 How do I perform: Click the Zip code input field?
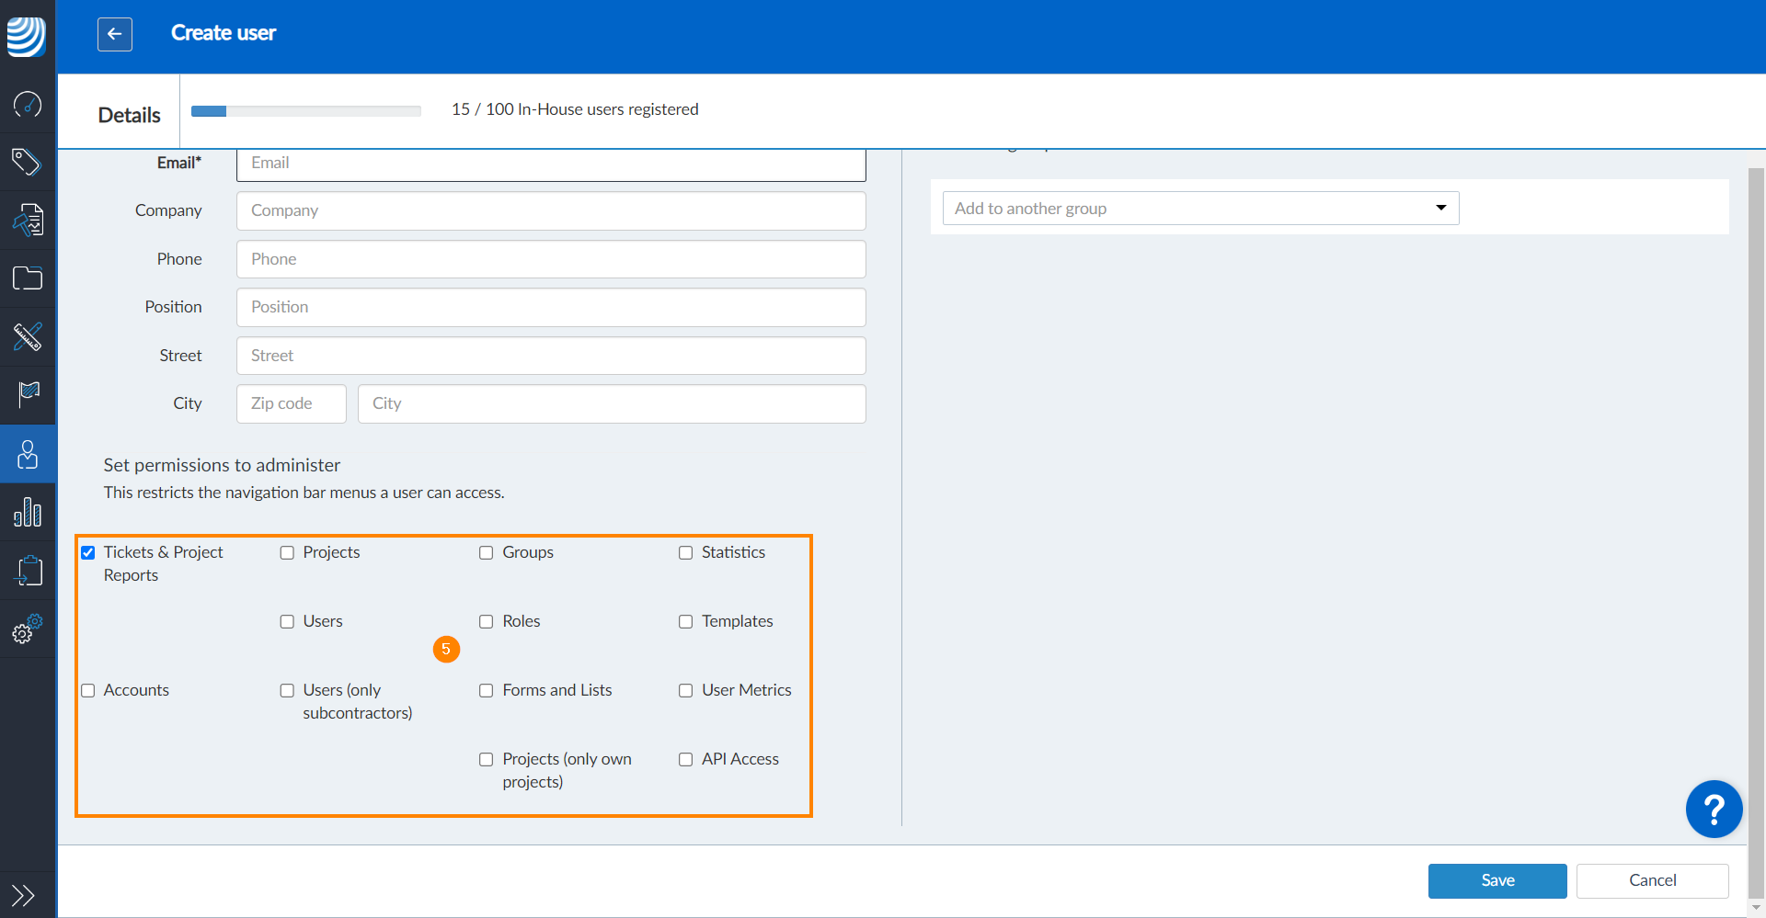click(x=291, y=403)
